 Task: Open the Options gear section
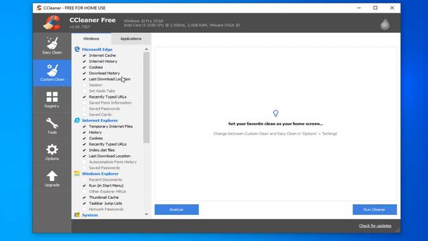(52, 152)
